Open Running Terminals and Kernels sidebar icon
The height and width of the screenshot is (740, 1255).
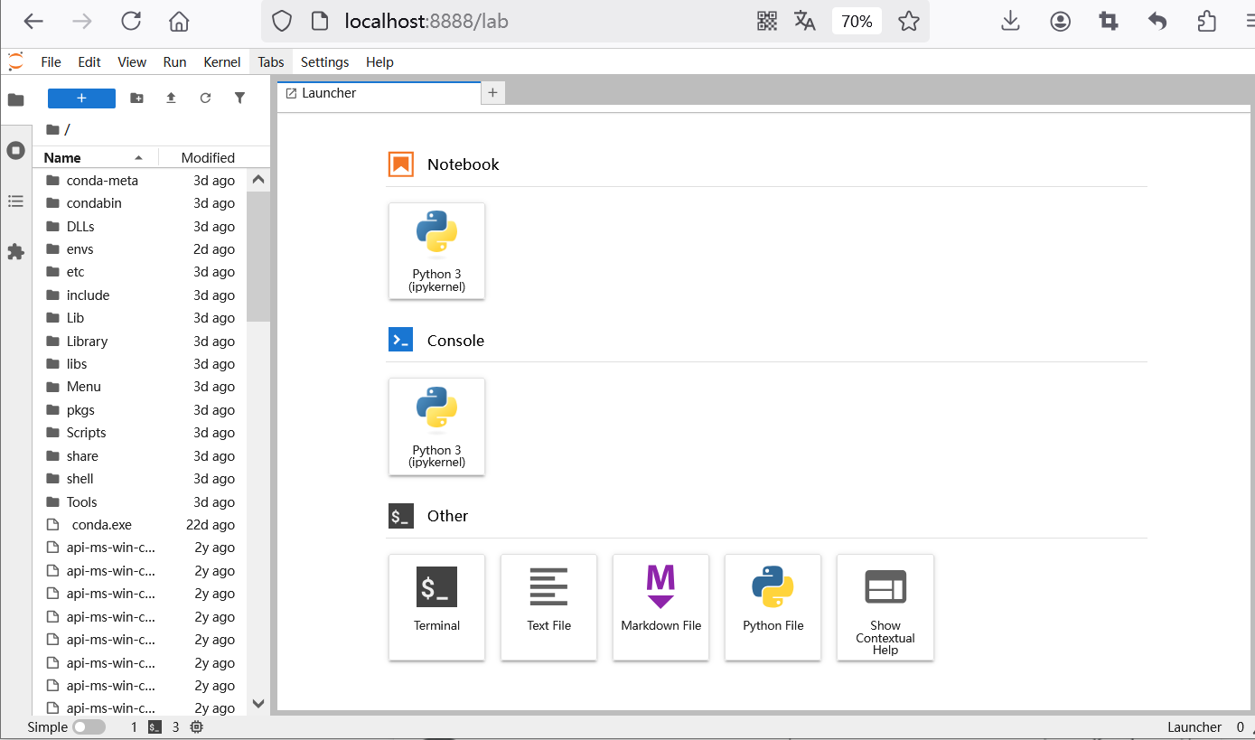point(15,150)
